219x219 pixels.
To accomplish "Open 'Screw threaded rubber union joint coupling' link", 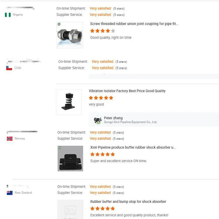I will pos(134,24).
